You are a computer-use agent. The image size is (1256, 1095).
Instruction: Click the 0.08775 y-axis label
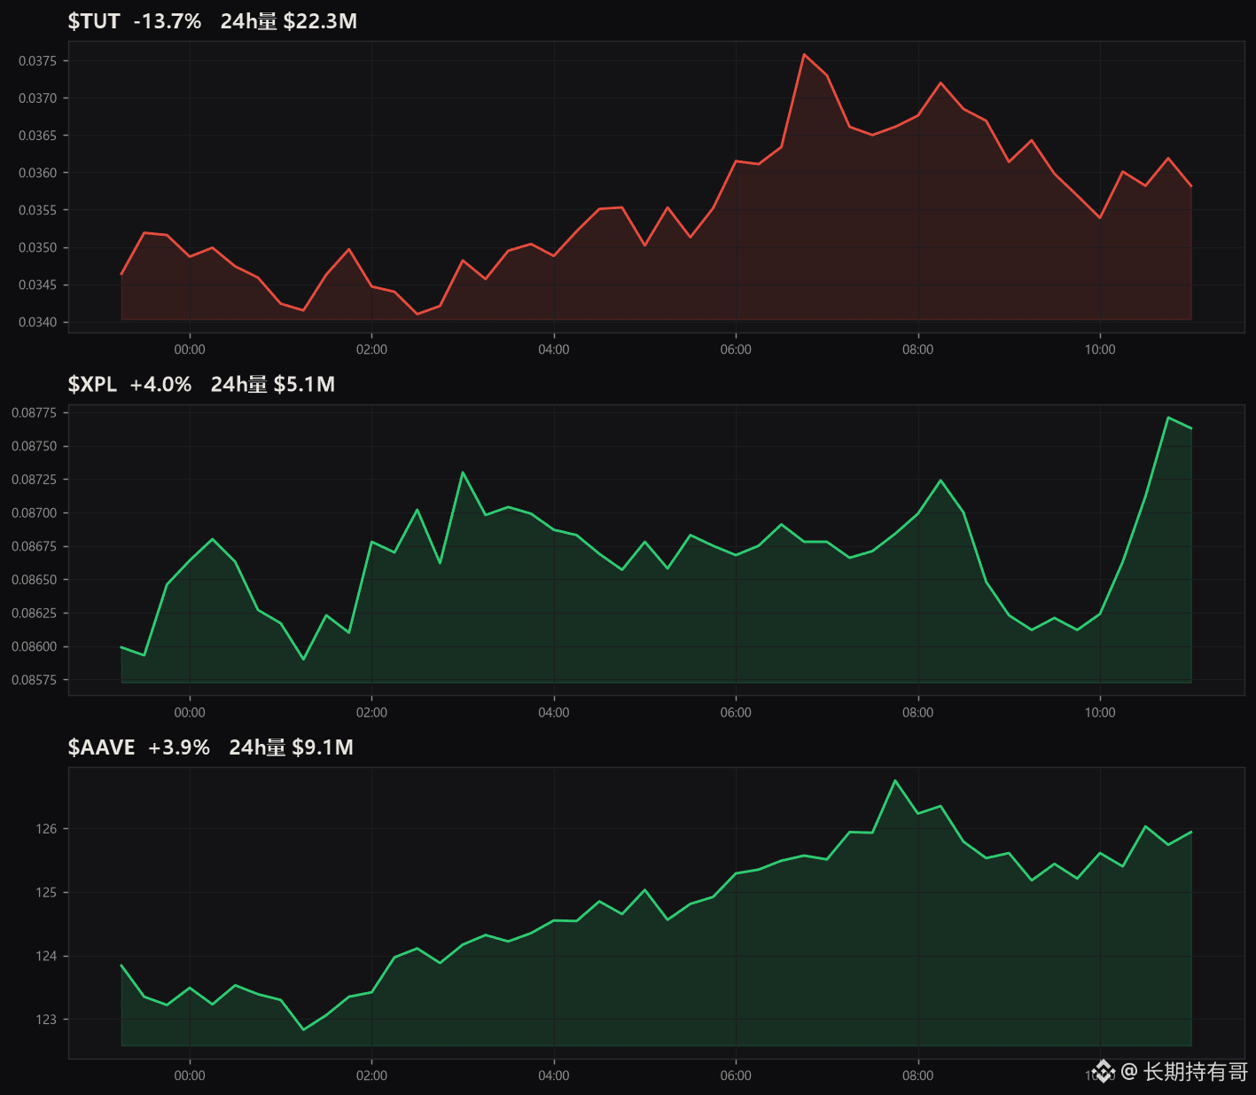34,413
